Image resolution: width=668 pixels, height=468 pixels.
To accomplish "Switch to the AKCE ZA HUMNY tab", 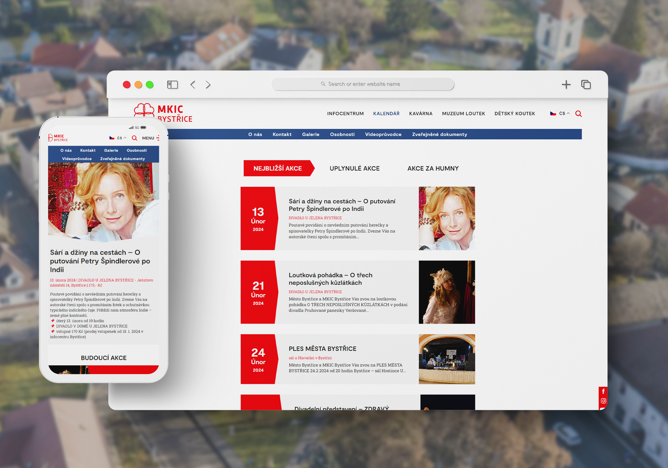I will (433, 168).
